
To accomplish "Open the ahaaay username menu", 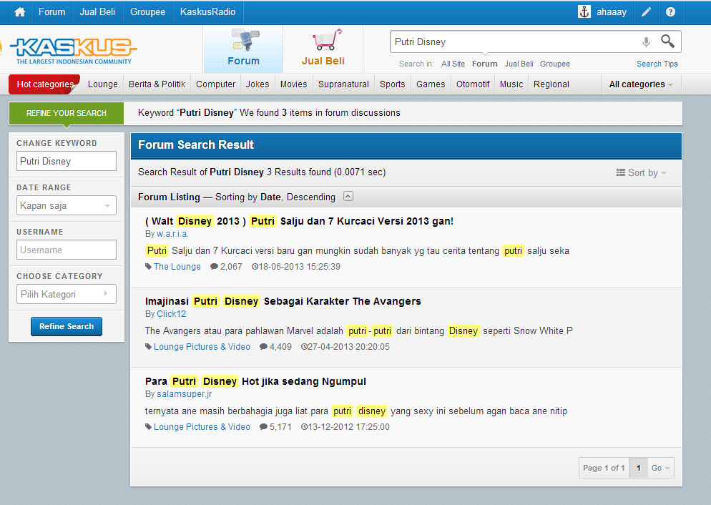I will (x=612, y=12).
